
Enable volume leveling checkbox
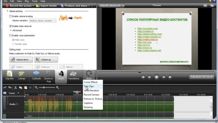11,16
